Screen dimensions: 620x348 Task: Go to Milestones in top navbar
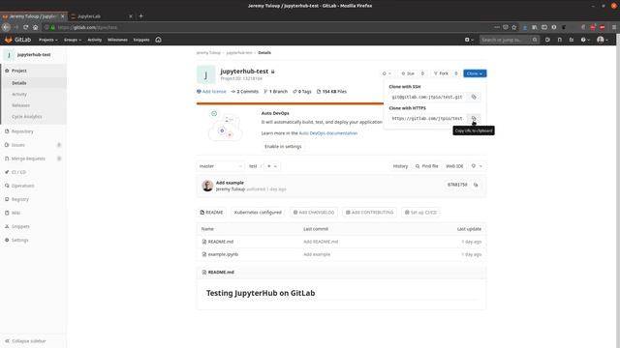point(117,40)
